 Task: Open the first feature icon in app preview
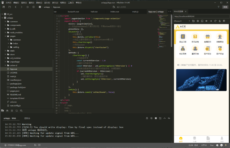point(183,36)
